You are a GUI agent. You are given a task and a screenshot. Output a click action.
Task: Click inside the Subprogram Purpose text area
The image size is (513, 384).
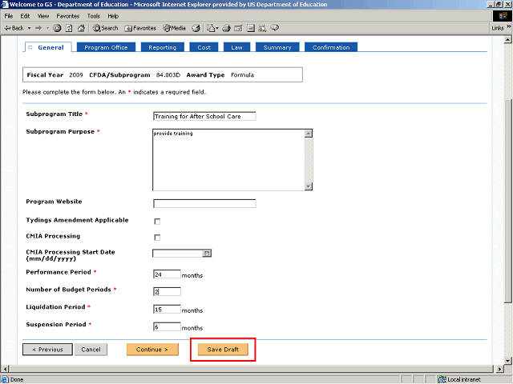click(228, 160)
